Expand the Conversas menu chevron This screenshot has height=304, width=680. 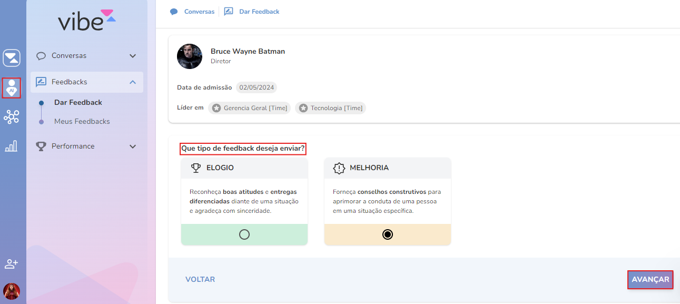pos(133,56)
